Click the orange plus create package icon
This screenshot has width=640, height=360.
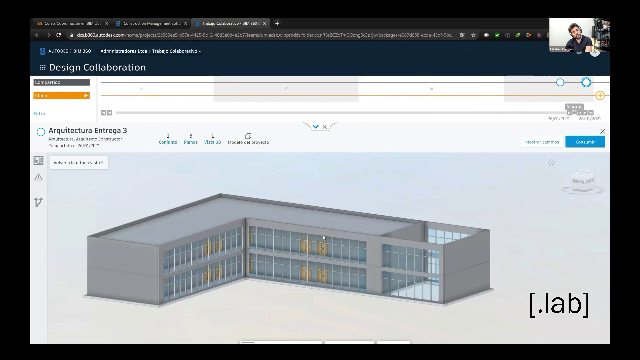[x=600, y=96]
